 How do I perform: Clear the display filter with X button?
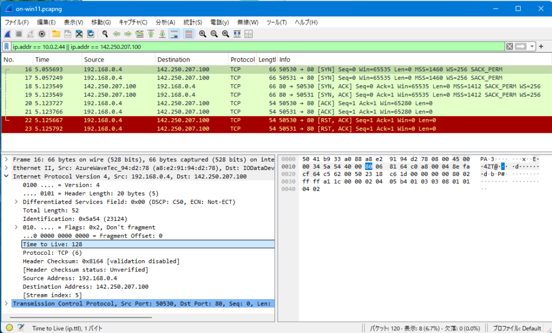pyautogui.click(x=509, y=46)
